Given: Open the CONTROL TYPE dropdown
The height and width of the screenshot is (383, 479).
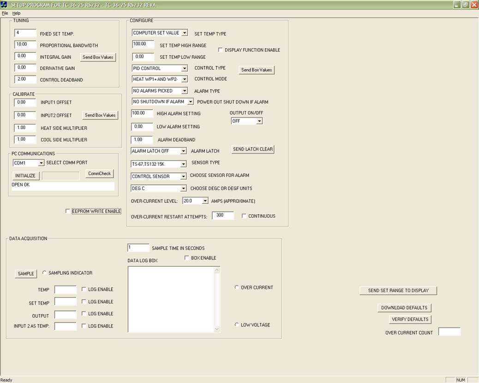Looking at the screenshot, I should point(185,68).
